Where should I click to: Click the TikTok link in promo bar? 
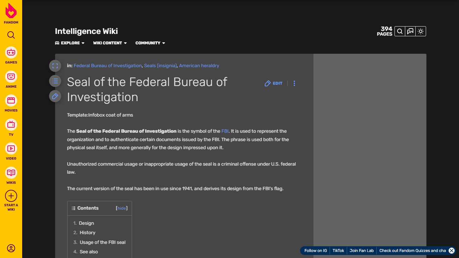(338, 251)
